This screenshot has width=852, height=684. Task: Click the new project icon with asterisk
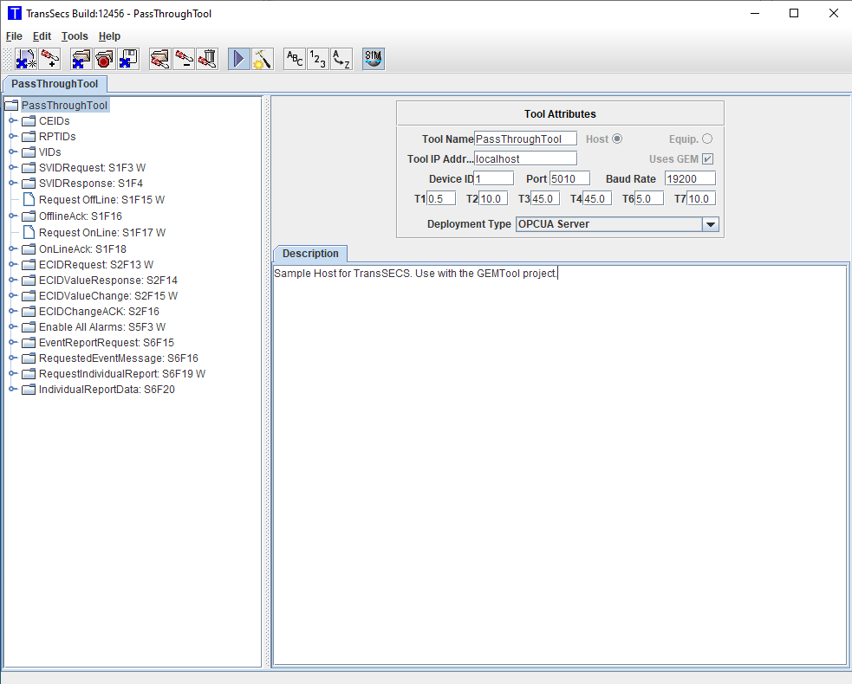click(26, 59)
